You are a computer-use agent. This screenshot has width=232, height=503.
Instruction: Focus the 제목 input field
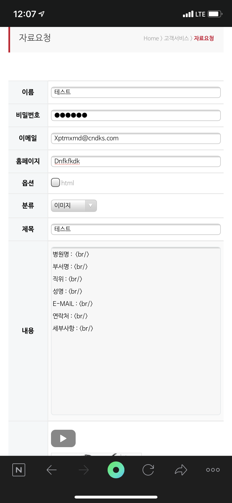(x=136, y=229)
